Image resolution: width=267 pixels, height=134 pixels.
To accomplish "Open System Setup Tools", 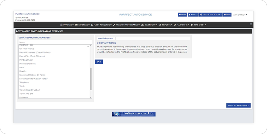I will [x=211, y=14].
